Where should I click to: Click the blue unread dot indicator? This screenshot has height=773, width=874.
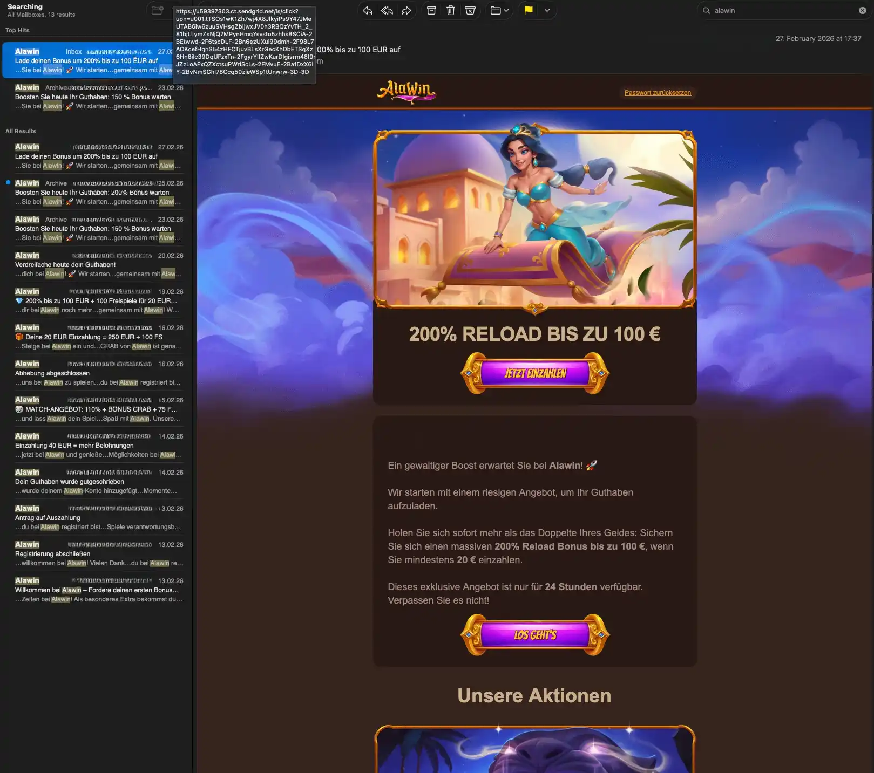point(8,182)
